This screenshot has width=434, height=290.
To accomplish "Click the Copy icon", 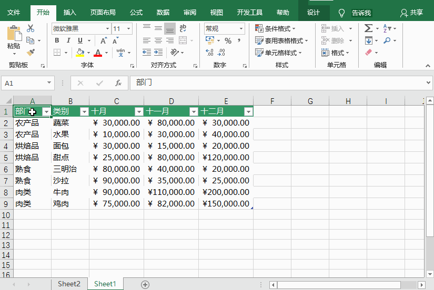I will (x=30, y=40).
